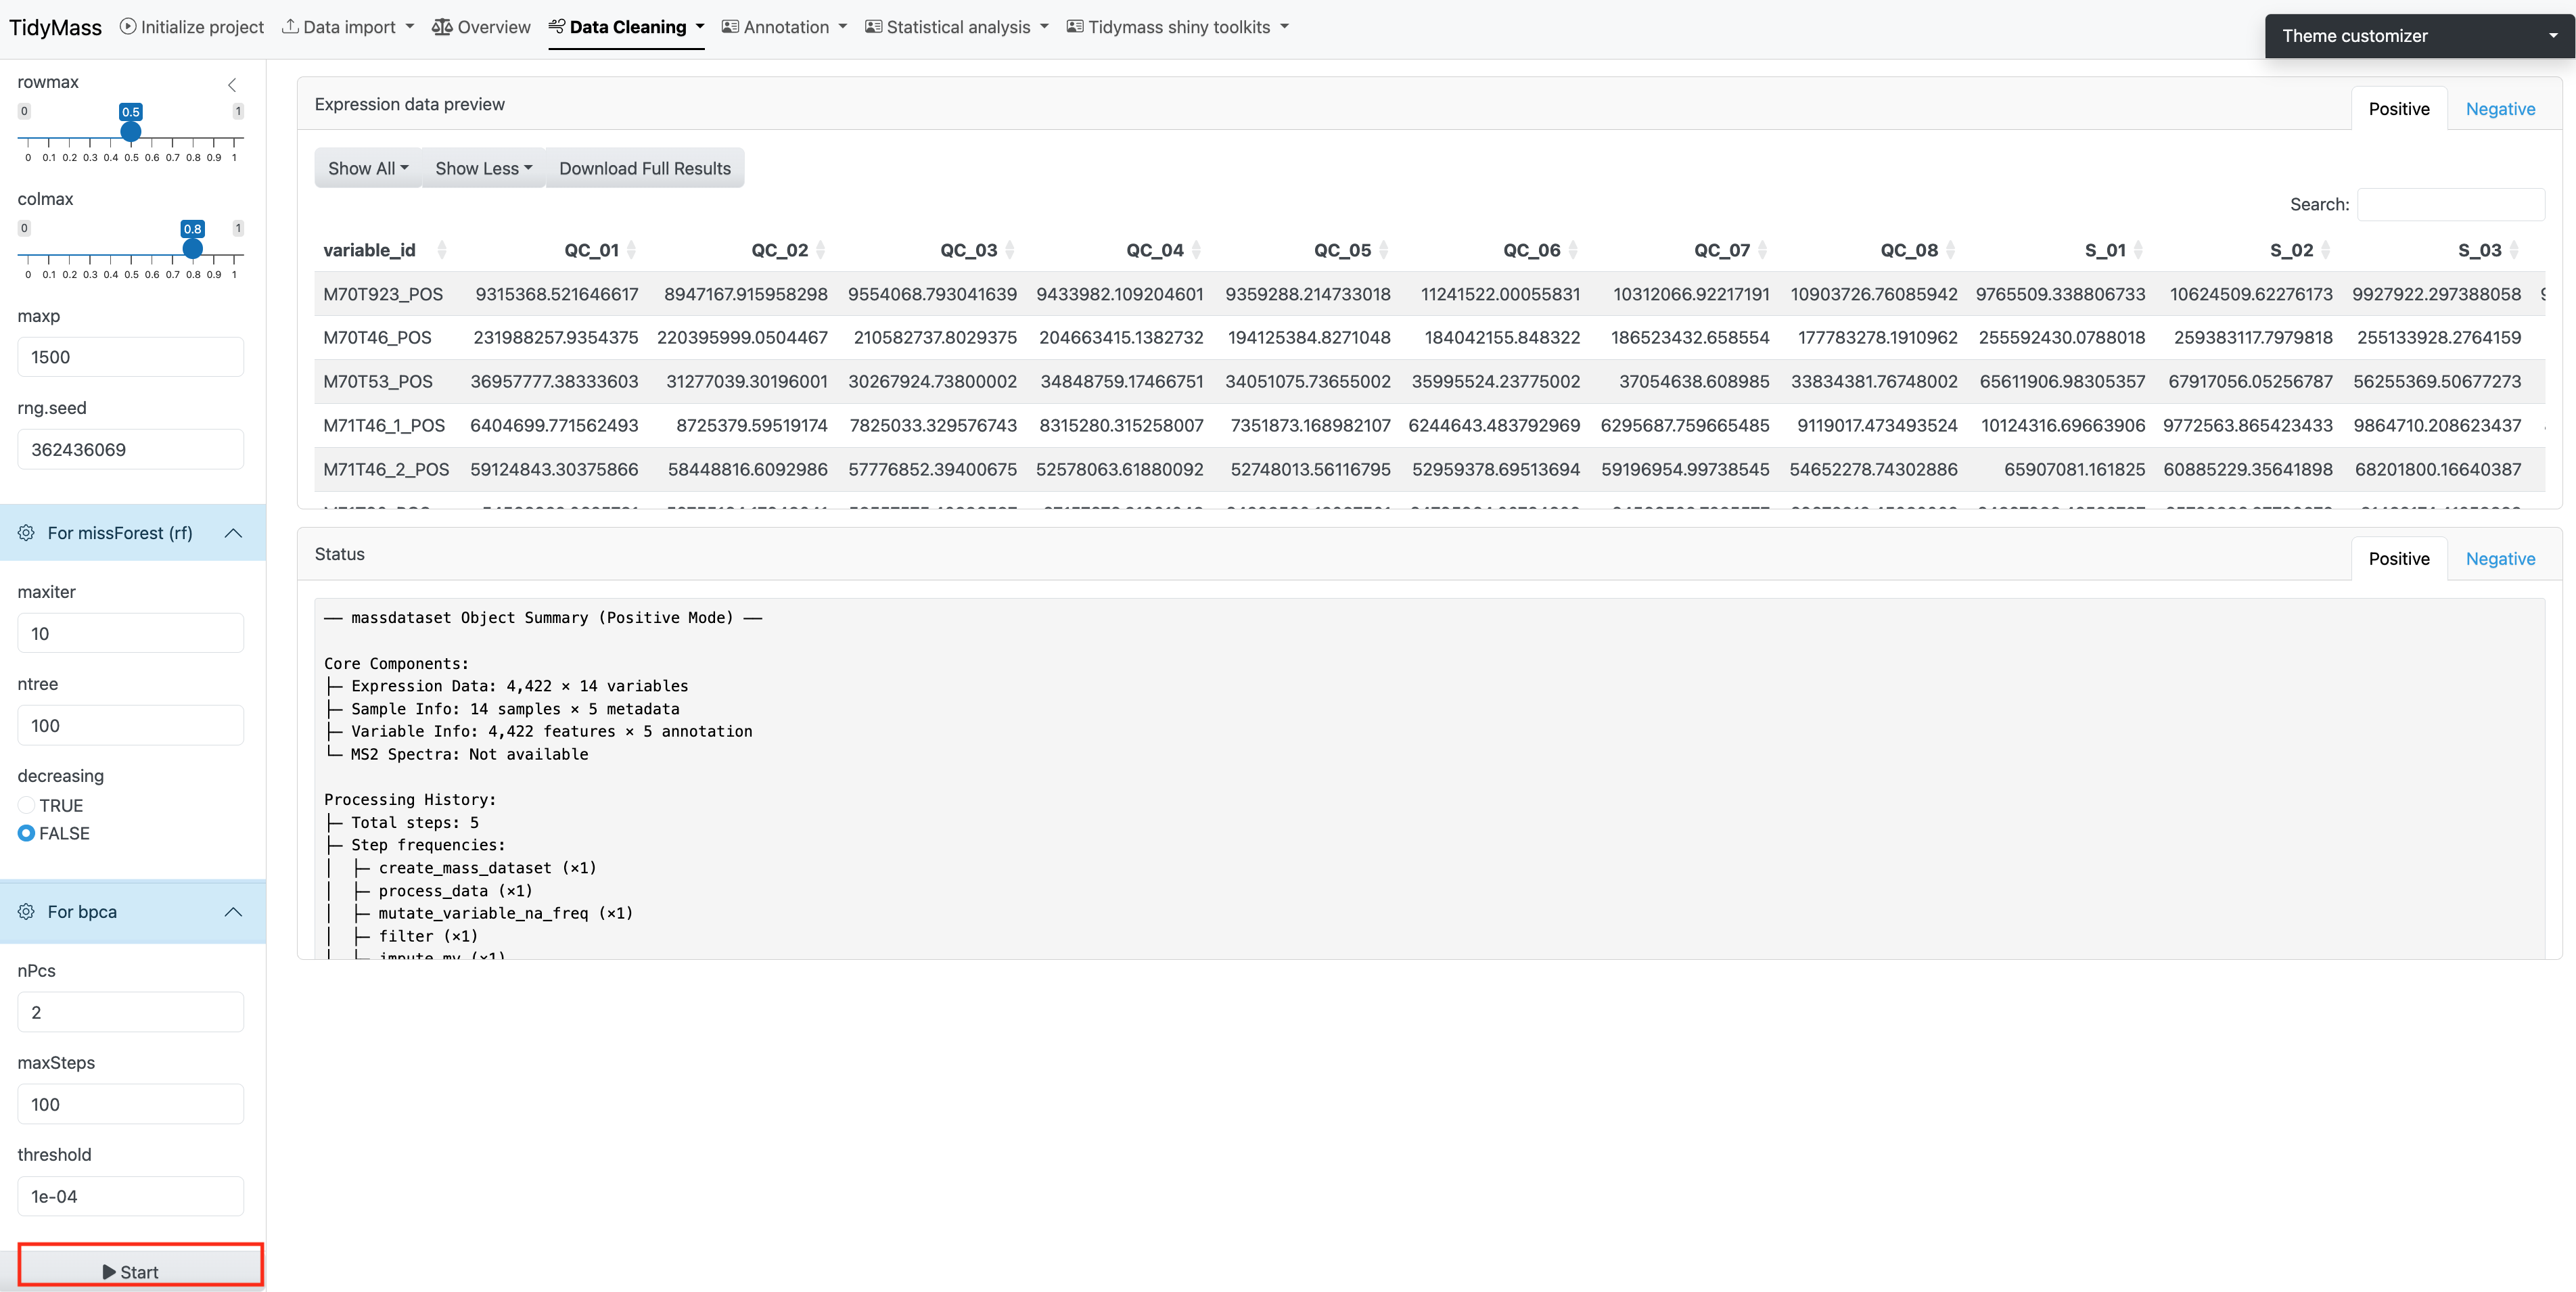Click gear icon beside For missForest (rf)
This screenshot has width=2576, height=1292.
pos(27,533)
